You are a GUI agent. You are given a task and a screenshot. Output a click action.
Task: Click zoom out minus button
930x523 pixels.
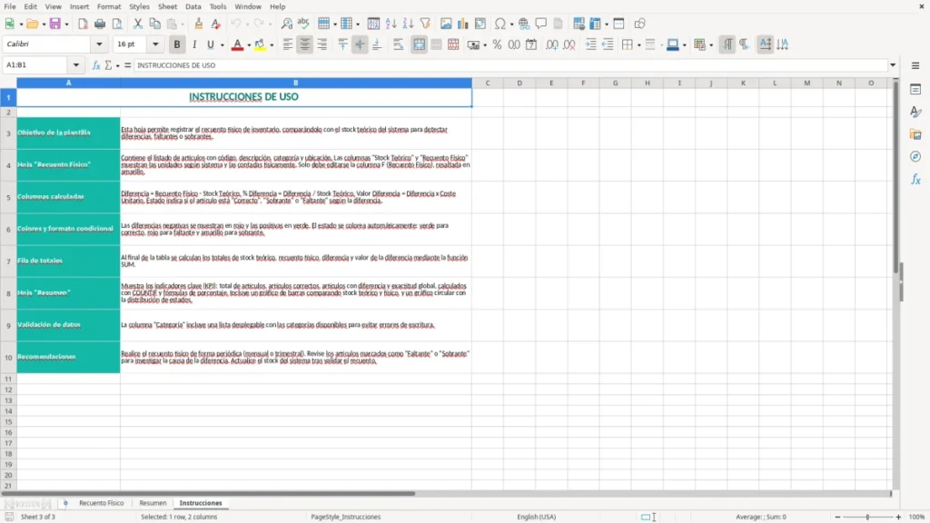coord(837,517)
